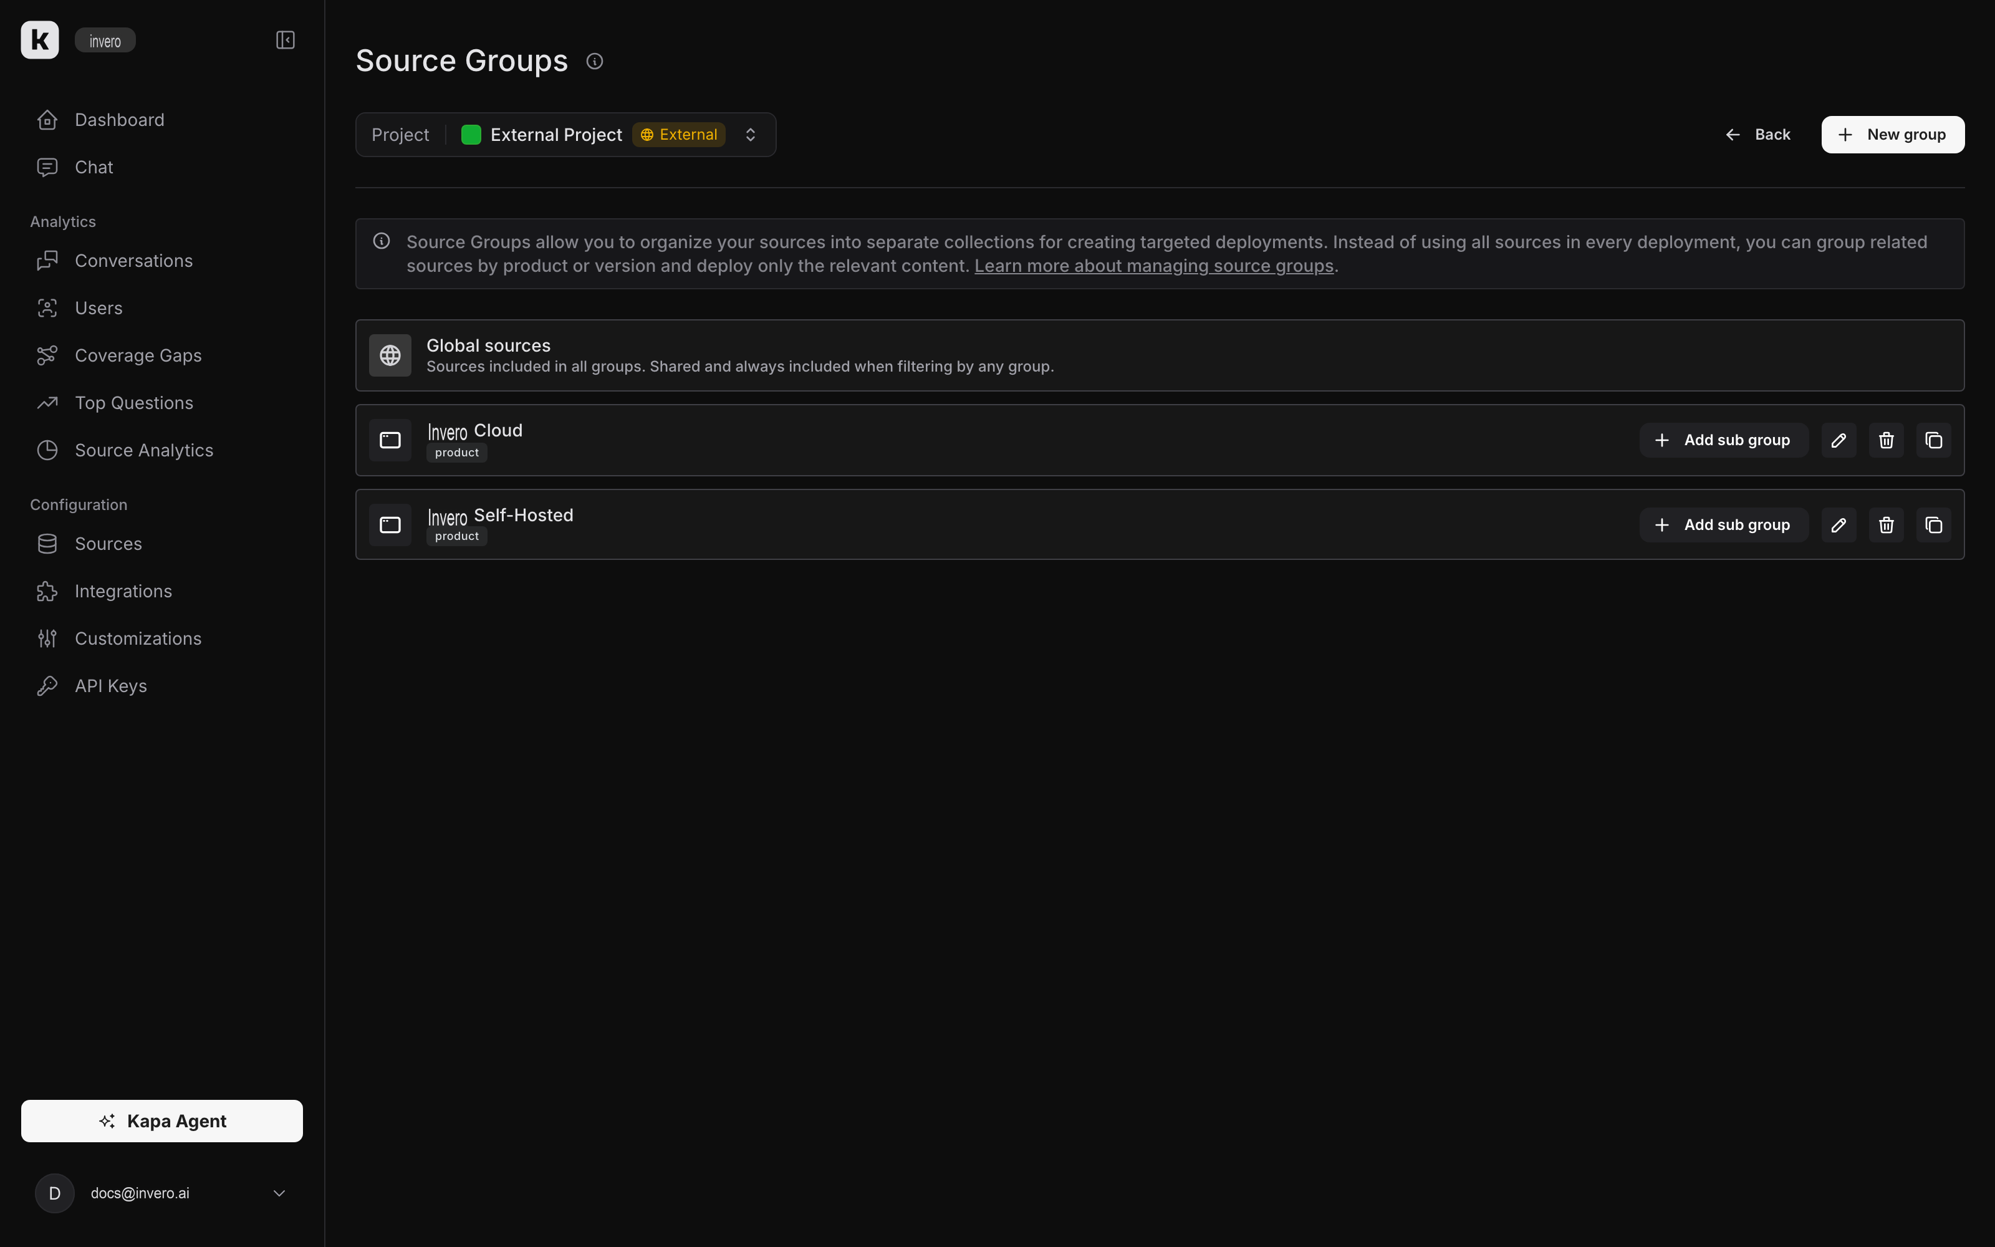Screen dimensions: 1995x1247
Task: Add sub group to Invero Cloud
Action: pyautogui.click(x=1724, y=440)
